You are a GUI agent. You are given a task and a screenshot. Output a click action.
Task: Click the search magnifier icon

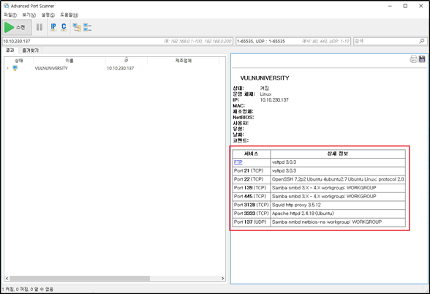(422, 41)
